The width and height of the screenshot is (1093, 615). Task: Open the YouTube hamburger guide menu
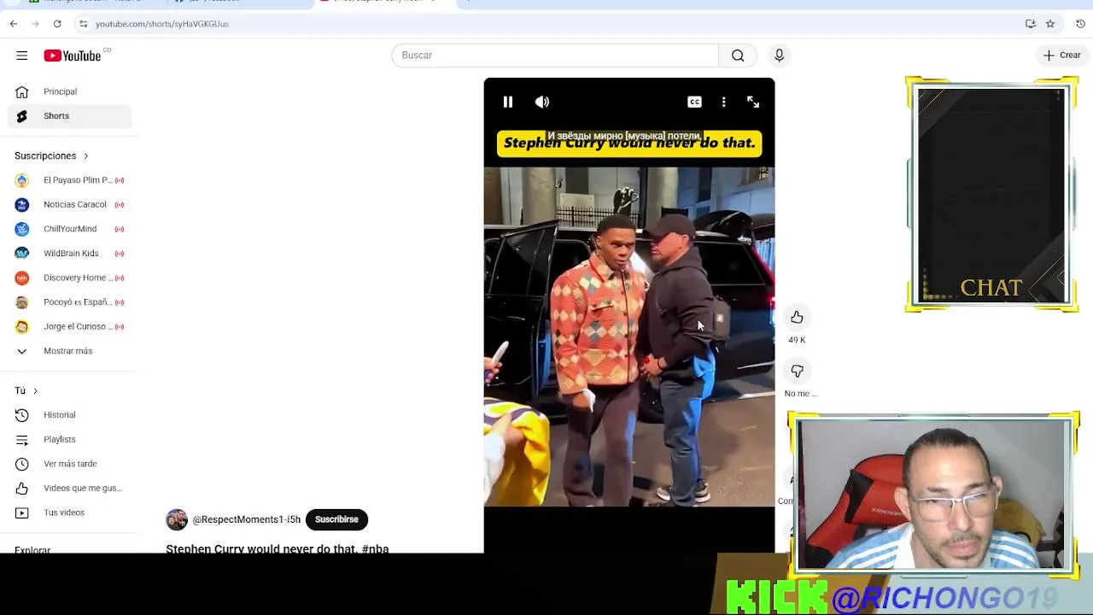(21, 56)
